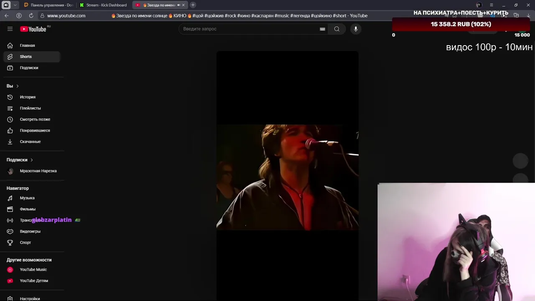Go back with the browser back arrow

tap(6, 15)
